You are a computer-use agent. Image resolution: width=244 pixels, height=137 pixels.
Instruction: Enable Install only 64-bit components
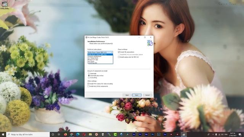pos(88,86)
